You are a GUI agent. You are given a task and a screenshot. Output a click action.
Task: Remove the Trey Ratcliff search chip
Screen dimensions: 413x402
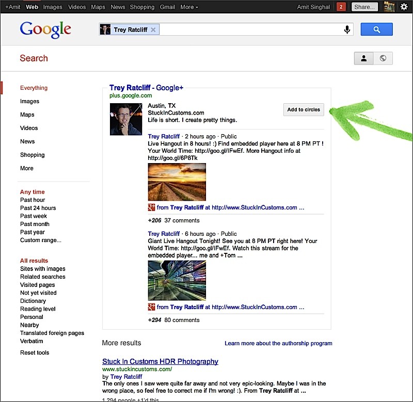153,30
